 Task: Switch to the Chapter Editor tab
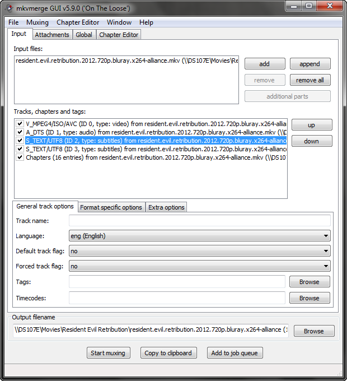tap(119, 35)
